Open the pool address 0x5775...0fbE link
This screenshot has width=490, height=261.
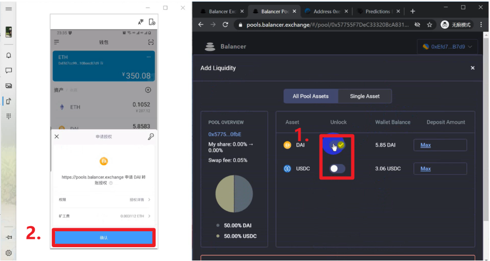point(224,134)
